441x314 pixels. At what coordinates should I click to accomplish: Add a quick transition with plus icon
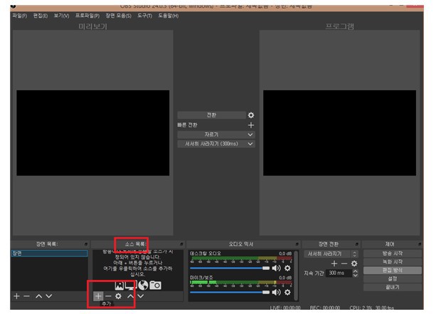click(x=250, y=125)
